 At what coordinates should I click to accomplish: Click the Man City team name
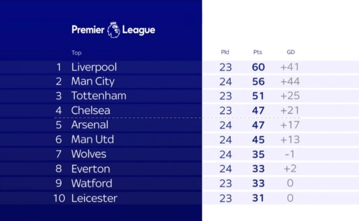(x=93, y=82)
